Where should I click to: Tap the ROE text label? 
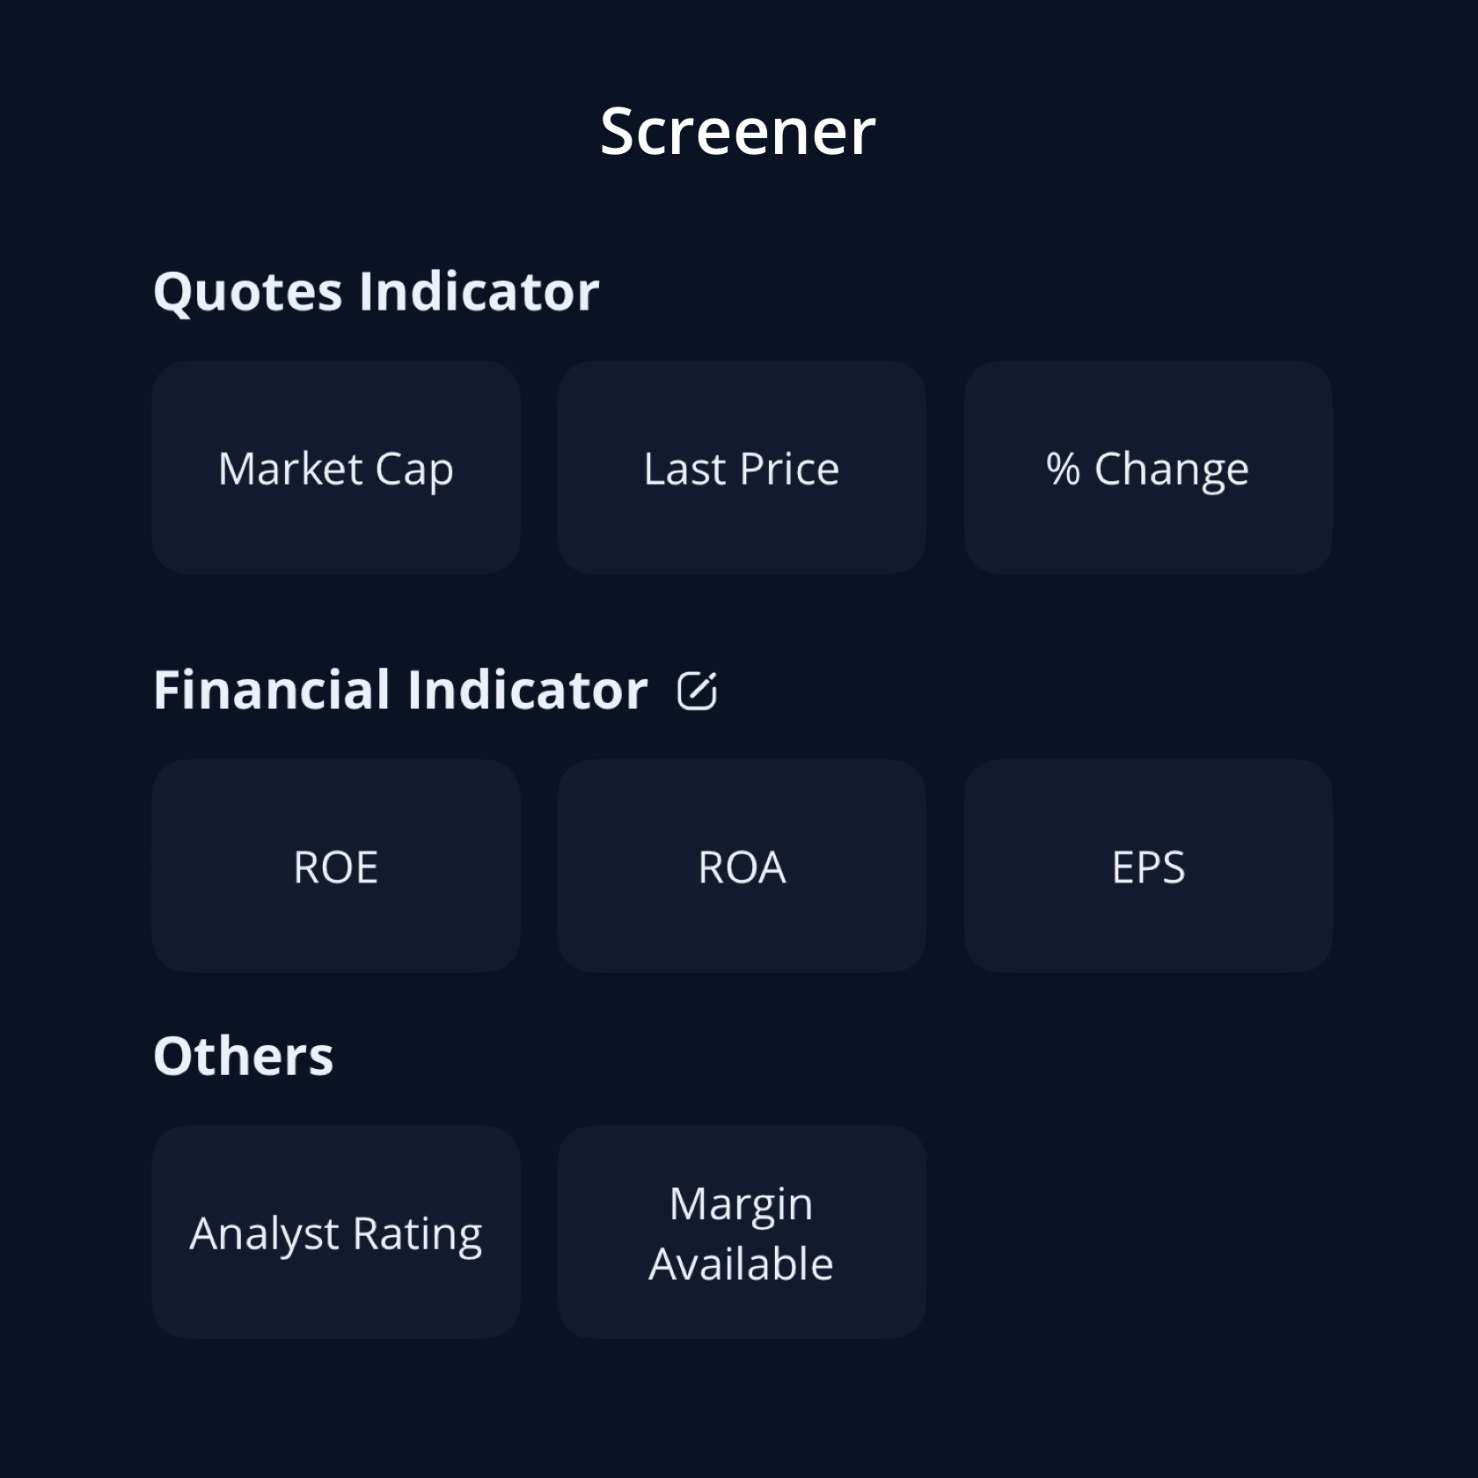(x=336, y=867)
